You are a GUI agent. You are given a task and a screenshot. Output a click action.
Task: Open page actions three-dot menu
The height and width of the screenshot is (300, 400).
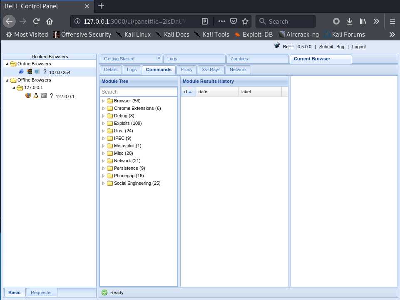222,22
